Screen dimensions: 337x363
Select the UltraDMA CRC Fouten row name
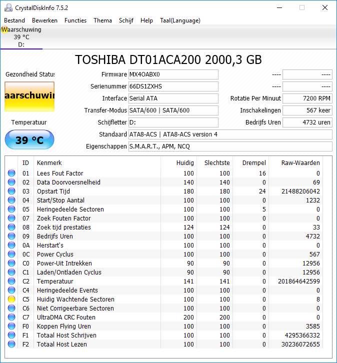(66, 317)
